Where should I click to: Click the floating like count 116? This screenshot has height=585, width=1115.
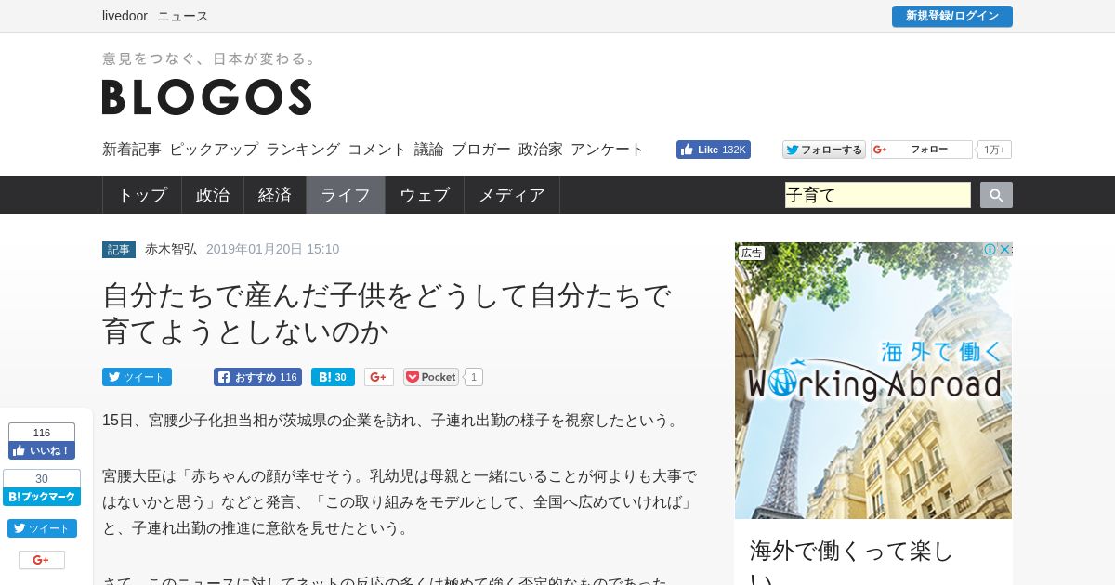(42, 432)
